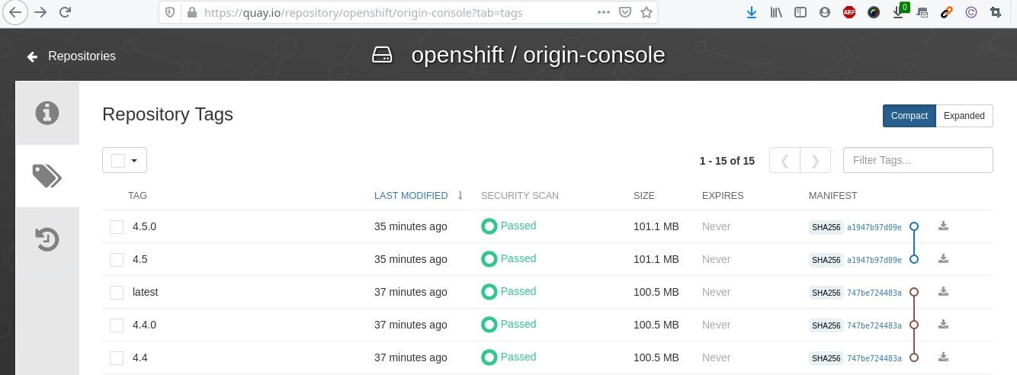Tick the 4.4 tag checkbox
Image resolution: width=1017 pixels, height=375 pixels.
coord(117,358)
